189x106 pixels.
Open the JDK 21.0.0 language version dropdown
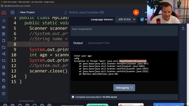[x=126, y=19]
